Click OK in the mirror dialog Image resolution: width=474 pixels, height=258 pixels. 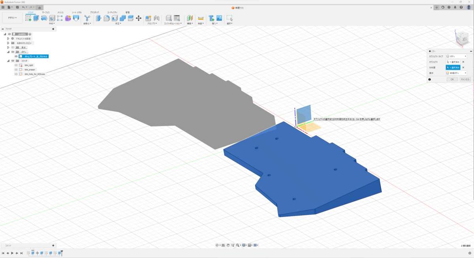452,79
